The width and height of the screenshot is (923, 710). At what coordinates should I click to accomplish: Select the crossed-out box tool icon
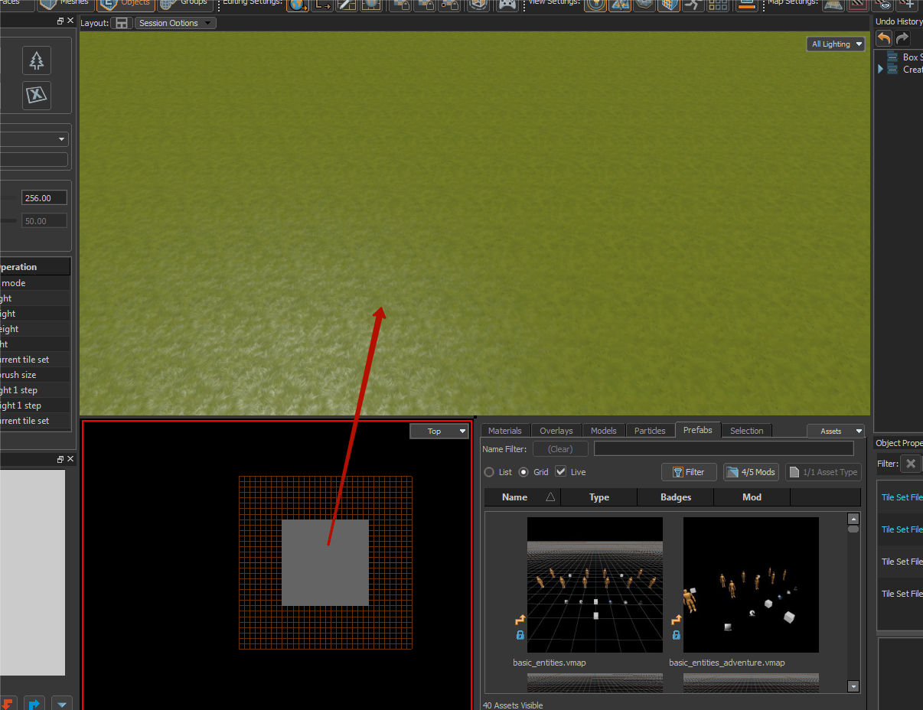37,96
